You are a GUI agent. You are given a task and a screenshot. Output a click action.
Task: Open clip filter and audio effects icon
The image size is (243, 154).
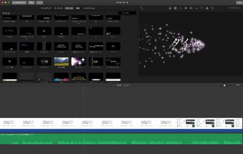[207, 8]
